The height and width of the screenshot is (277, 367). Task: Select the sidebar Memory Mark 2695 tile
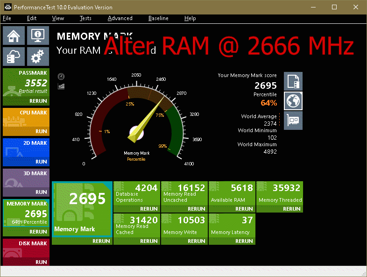[26, 213]
